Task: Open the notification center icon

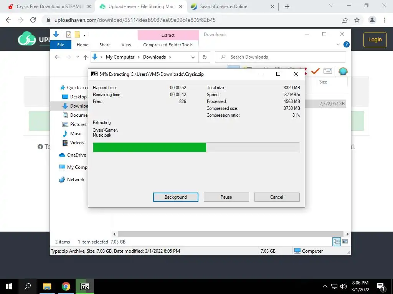Action: tap(381, 286)
